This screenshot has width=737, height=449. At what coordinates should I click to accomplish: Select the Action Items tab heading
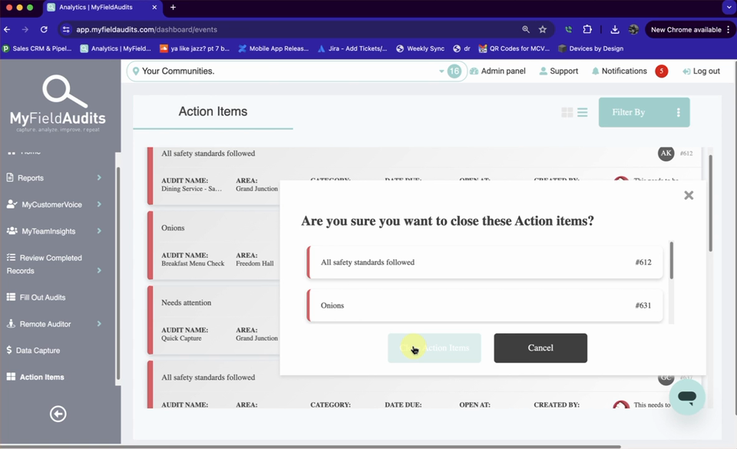click(213, 111)
